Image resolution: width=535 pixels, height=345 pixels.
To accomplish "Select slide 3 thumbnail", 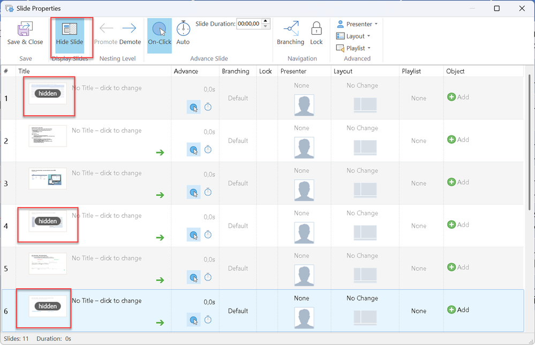I will tap(48, 178).
